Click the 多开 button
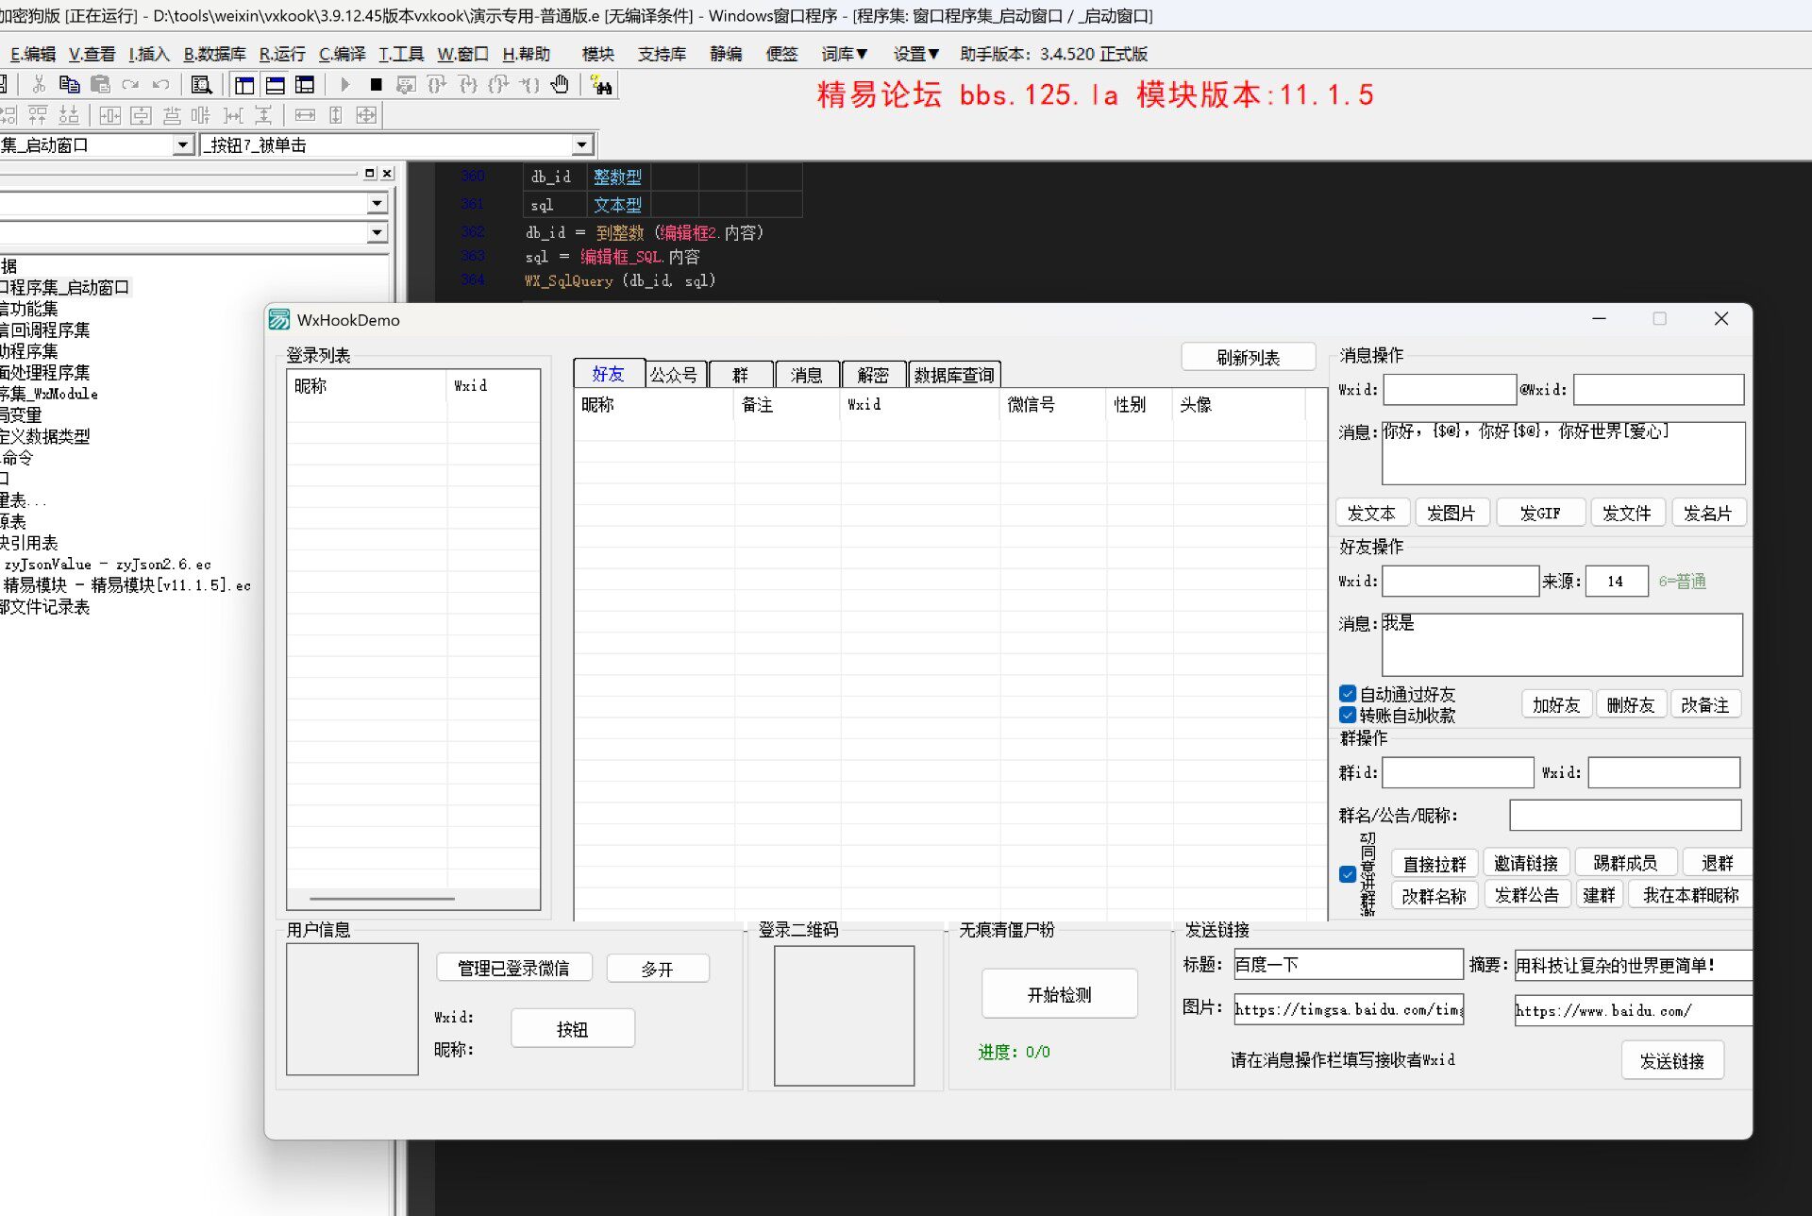The height and width of the screenshot is (1216, 1812). [x=657, y=969]
